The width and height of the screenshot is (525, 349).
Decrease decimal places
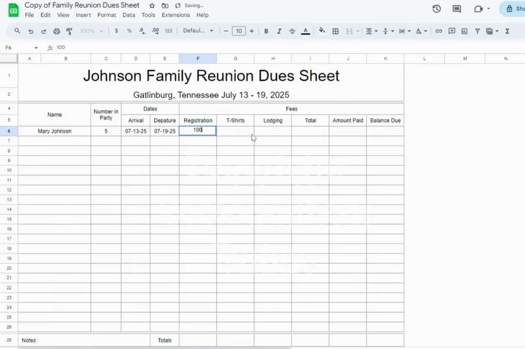click(x=142, y=31)
